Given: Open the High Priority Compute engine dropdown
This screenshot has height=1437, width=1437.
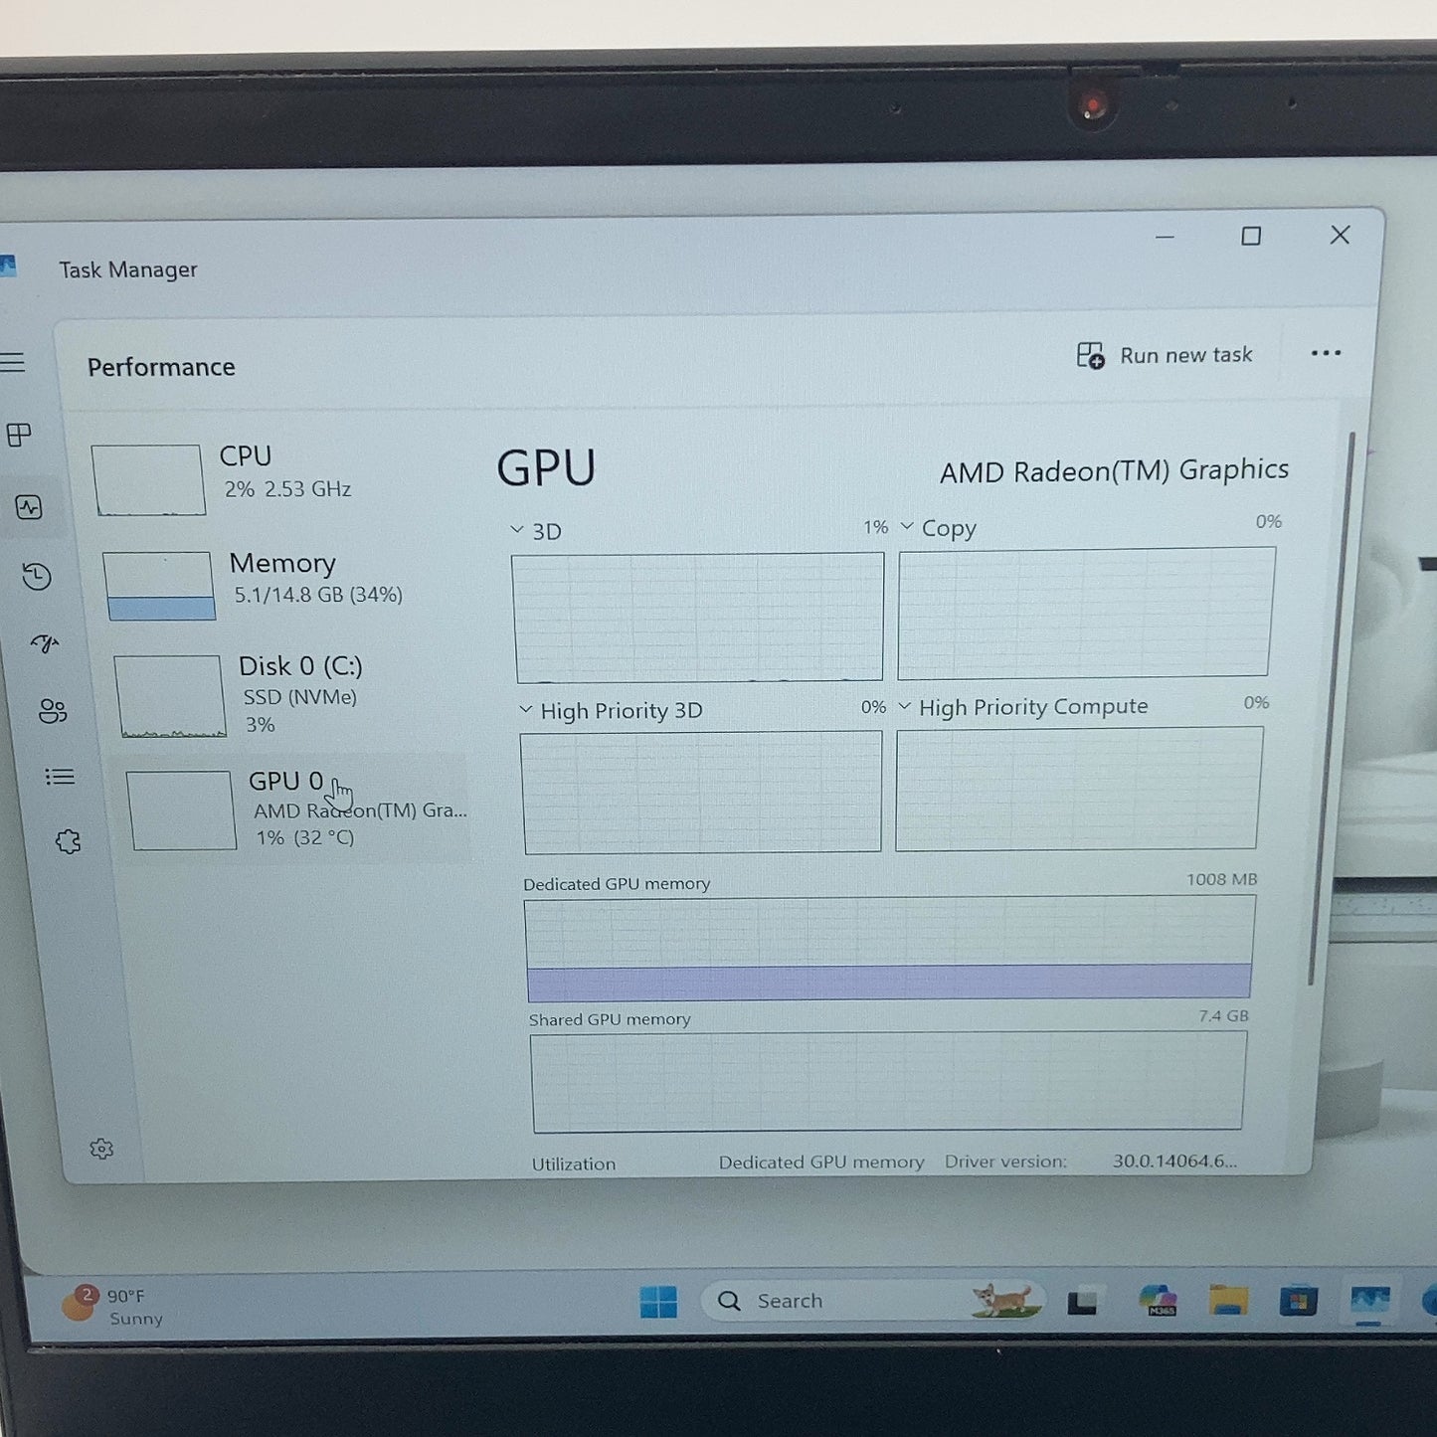Looking at the screenshot, I should pos(905,706).
